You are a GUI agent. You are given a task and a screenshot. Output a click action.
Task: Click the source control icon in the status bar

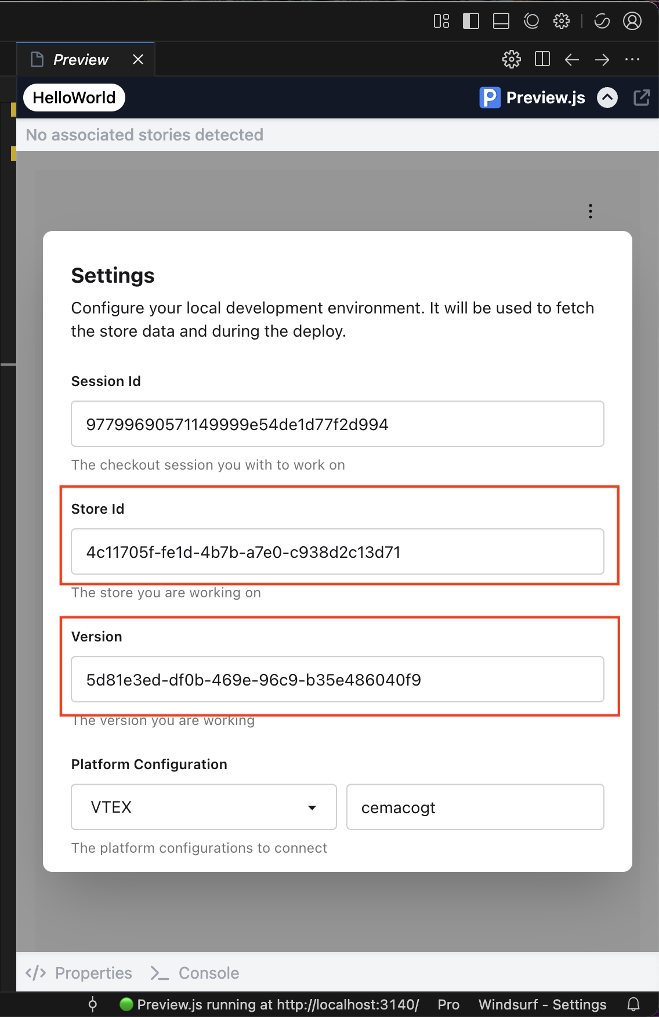(92, 1004)
